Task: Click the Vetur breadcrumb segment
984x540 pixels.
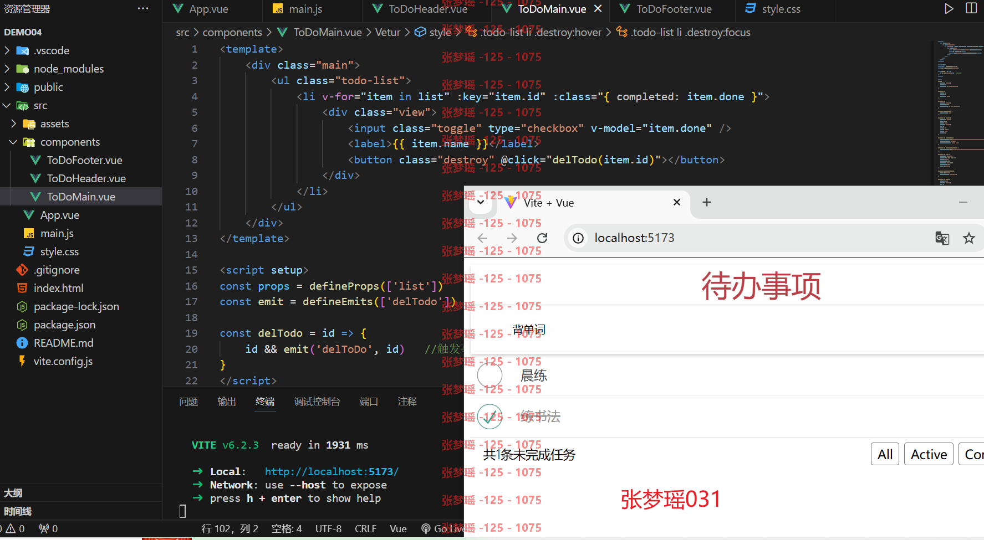Action: click(388, 32)
